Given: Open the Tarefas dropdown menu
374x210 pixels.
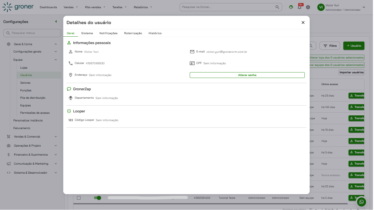Looking at the screenshot, I should [119, 7].
